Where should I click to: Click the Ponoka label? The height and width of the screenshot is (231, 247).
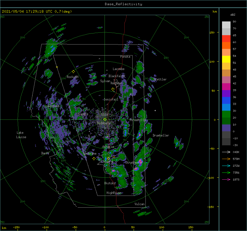(125, 57)
